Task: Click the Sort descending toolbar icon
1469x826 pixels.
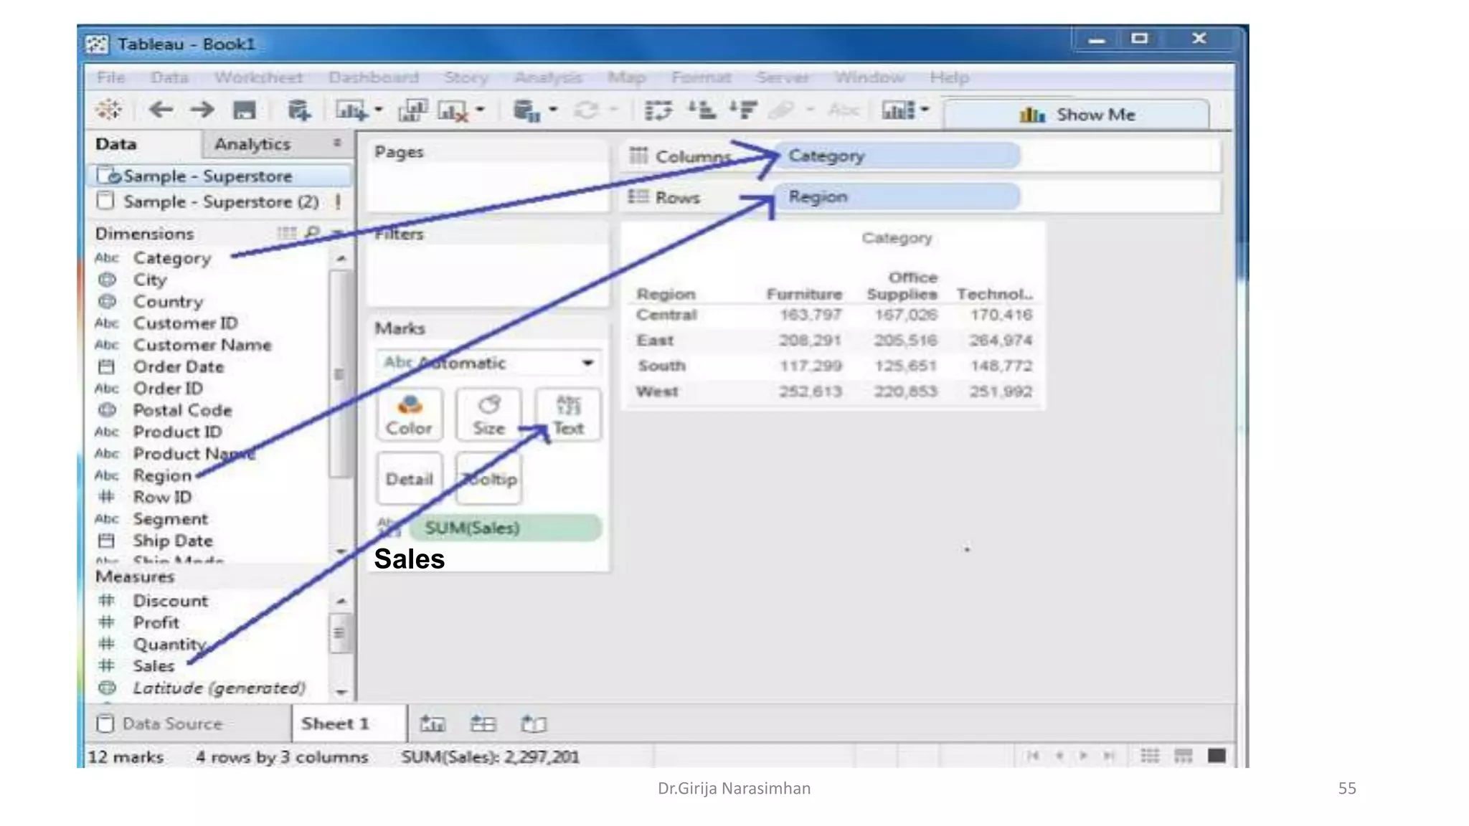Action: click(743, 110)
